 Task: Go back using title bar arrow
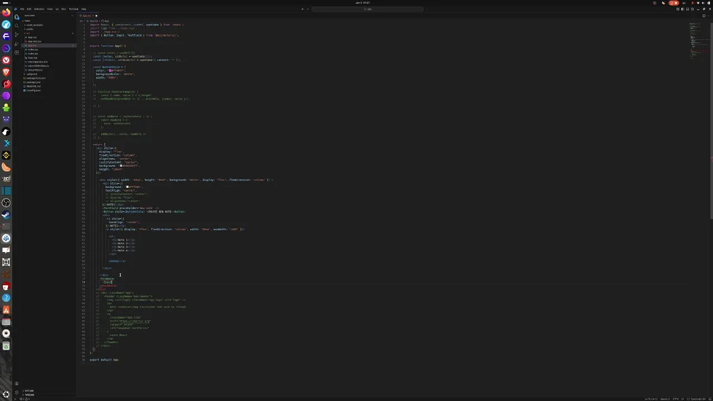coord(302,9)
